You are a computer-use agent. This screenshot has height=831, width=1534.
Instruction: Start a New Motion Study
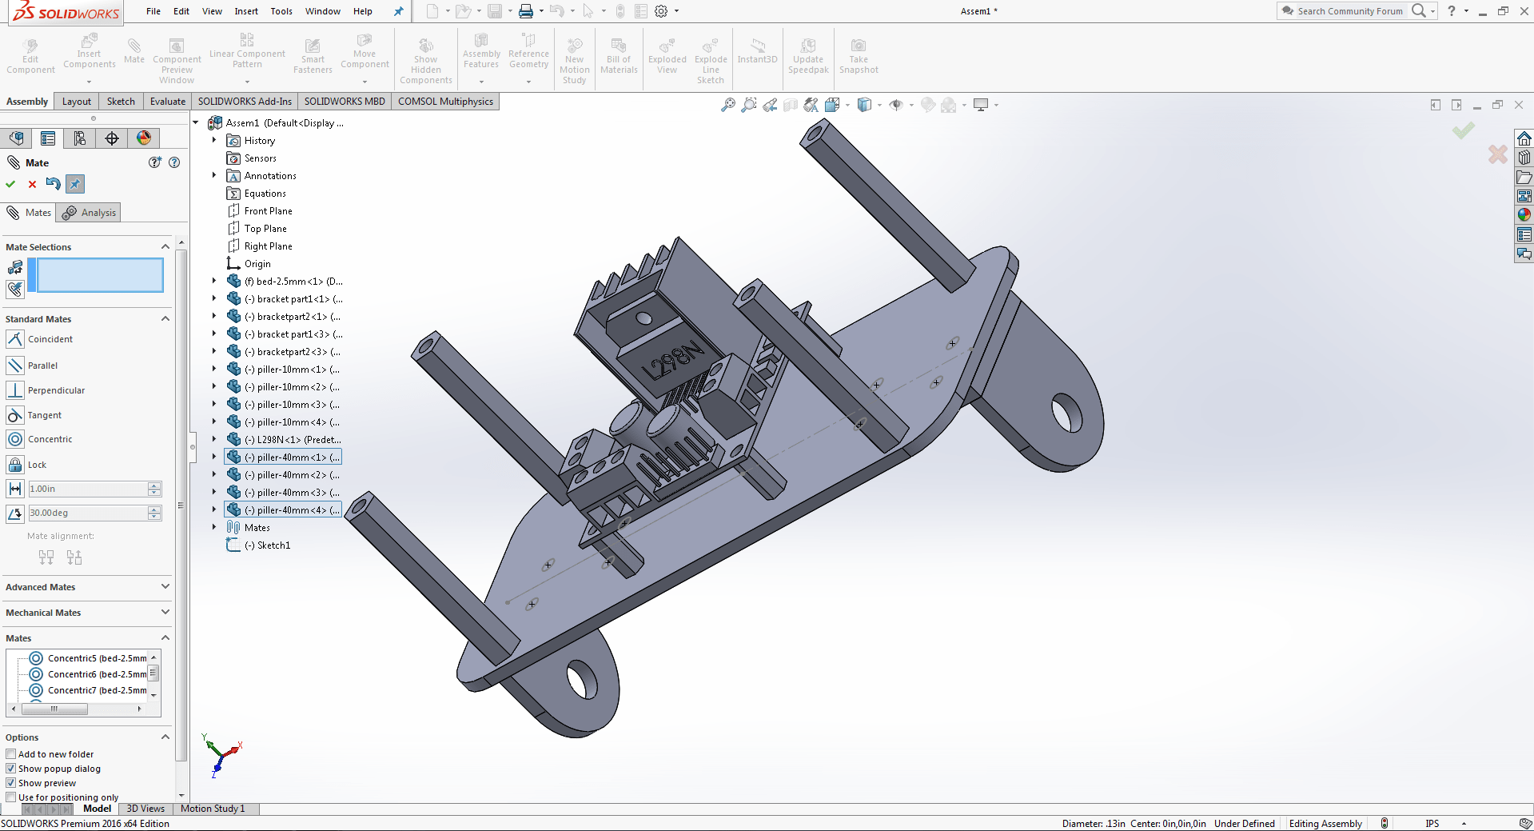tap(574, 61)
